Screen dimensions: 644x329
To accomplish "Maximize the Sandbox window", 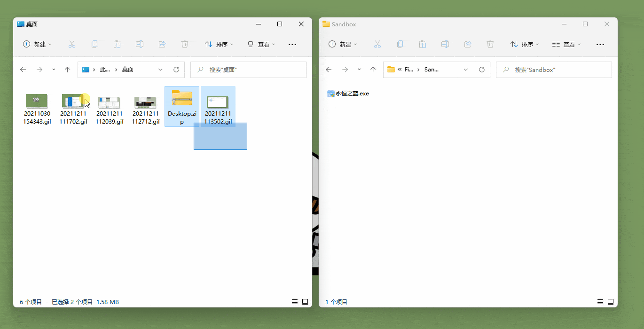I will (585, 24).
